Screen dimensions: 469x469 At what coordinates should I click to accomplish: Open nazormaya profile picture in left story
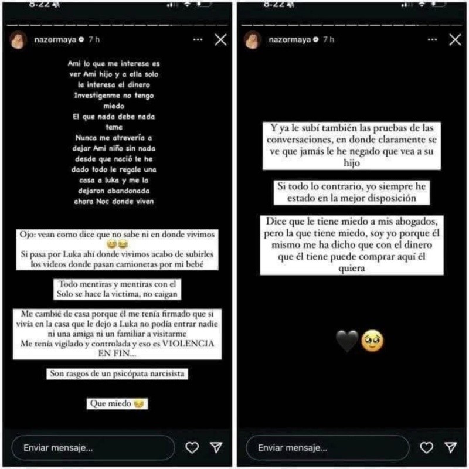pos(18,40)
